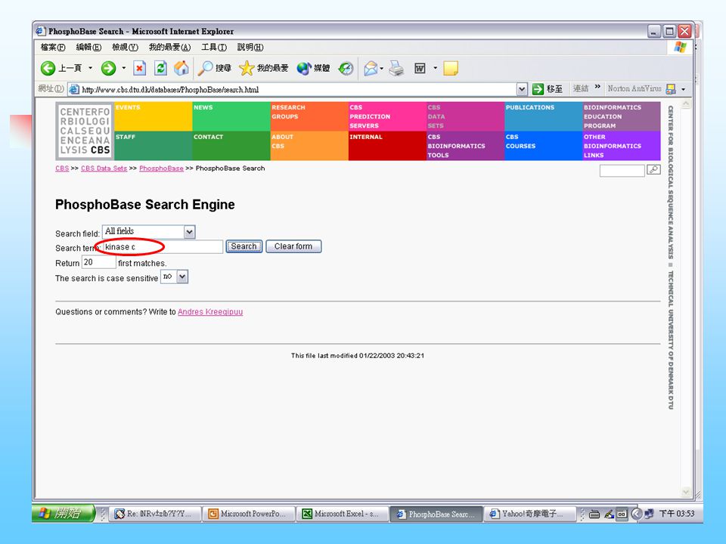This screenshot has height=544, width=726.
Task: Expand the Edit icon dropdown arrow
Action: pyautogui.click(x=436, y=69)
